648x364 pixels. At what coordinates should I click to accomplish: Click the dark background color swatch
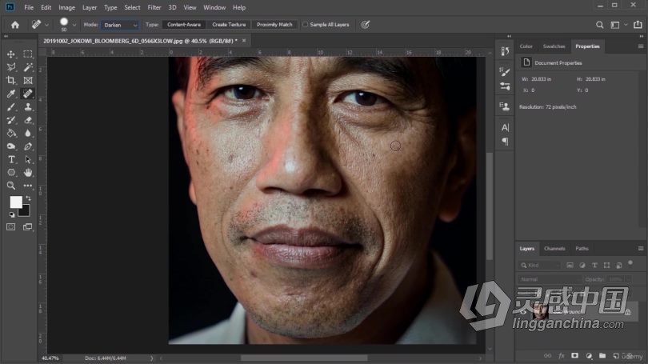(x=25, y=211)
